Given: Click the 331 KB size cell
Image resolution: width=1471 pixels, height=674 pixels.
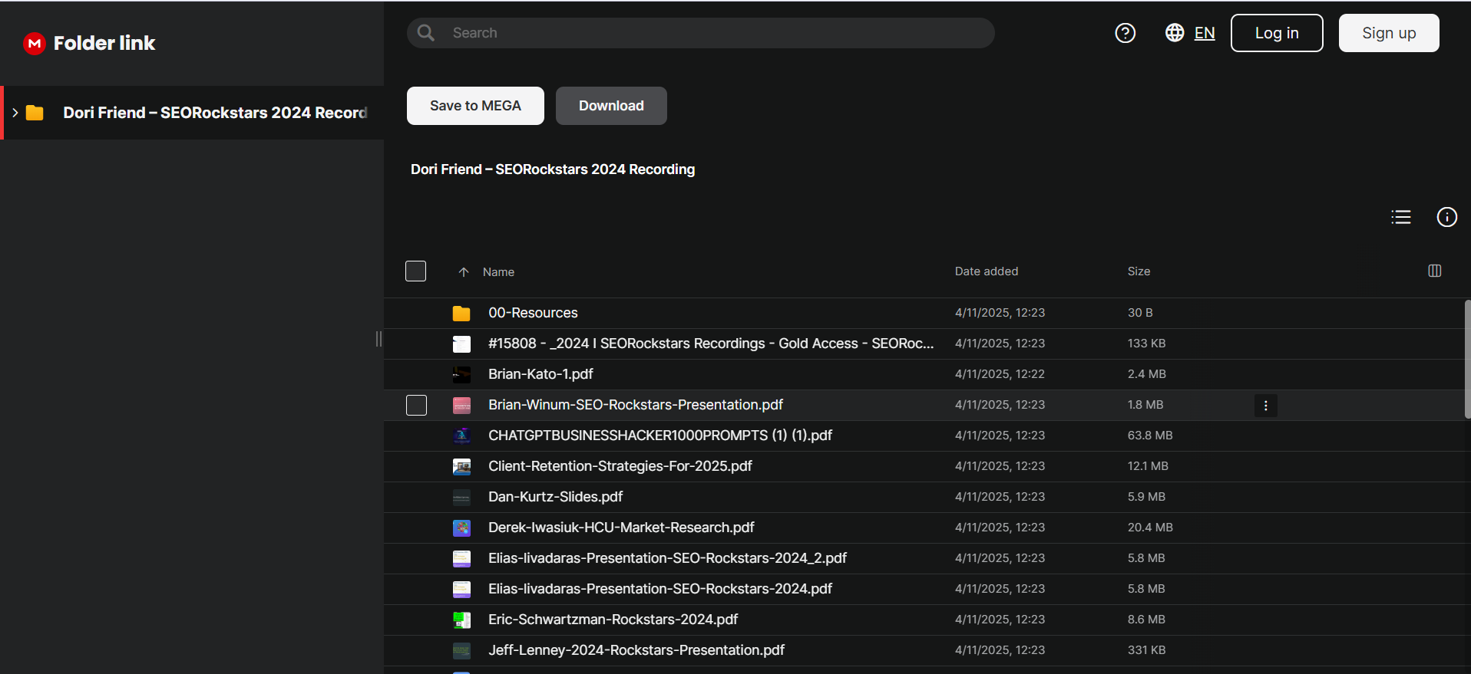Looking at the screenshot, I should (1146, 650).
